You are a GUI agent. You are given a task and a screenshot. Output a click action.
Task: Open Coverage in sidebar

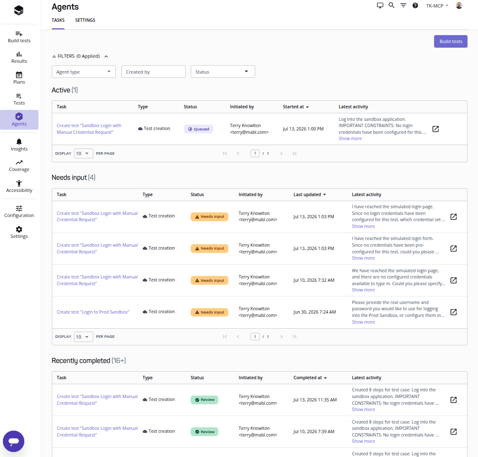19,166
